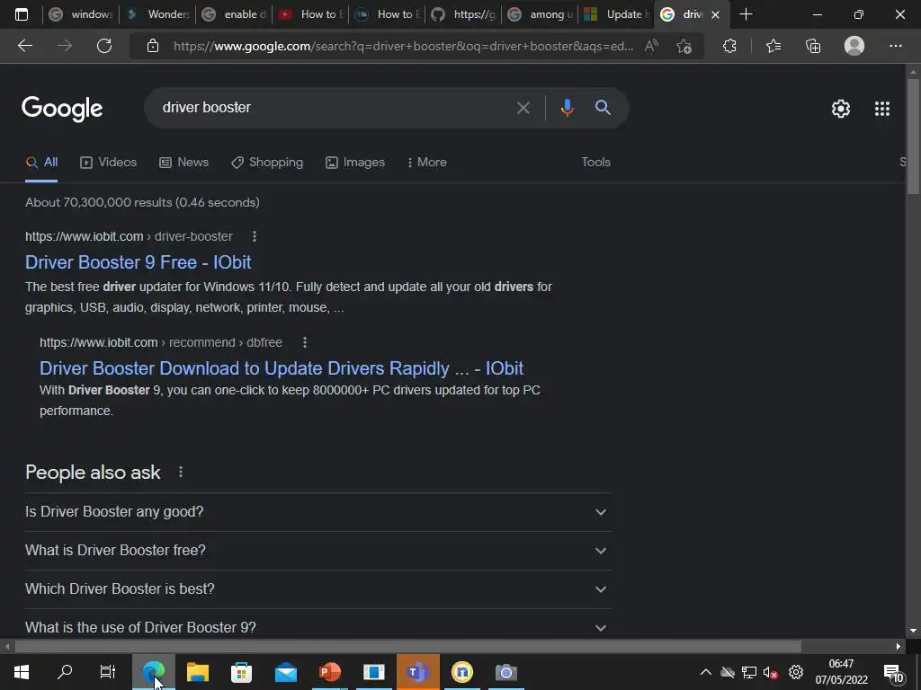The width and height of the screenshot is (921, 690).
Task: Open the muted volume tray icon
Action: click(x=771, y=672)
